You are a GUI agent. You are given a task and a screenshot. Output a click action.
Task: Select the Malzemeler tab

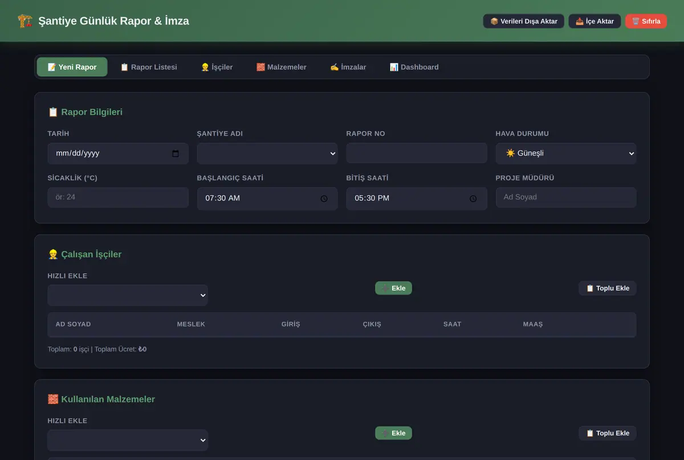tap(281, 67)
